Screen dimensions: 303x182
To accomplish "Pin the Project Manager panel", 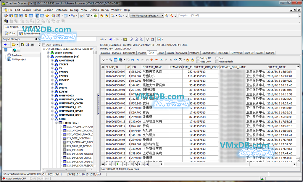I will [x=36, y=39].
